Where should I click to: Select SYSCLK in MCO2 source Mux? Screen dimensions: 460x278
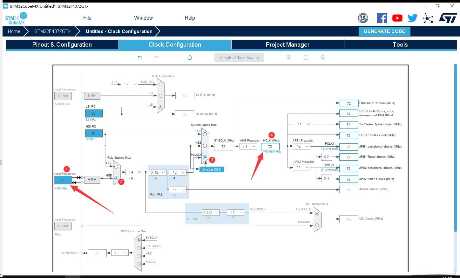139,240
